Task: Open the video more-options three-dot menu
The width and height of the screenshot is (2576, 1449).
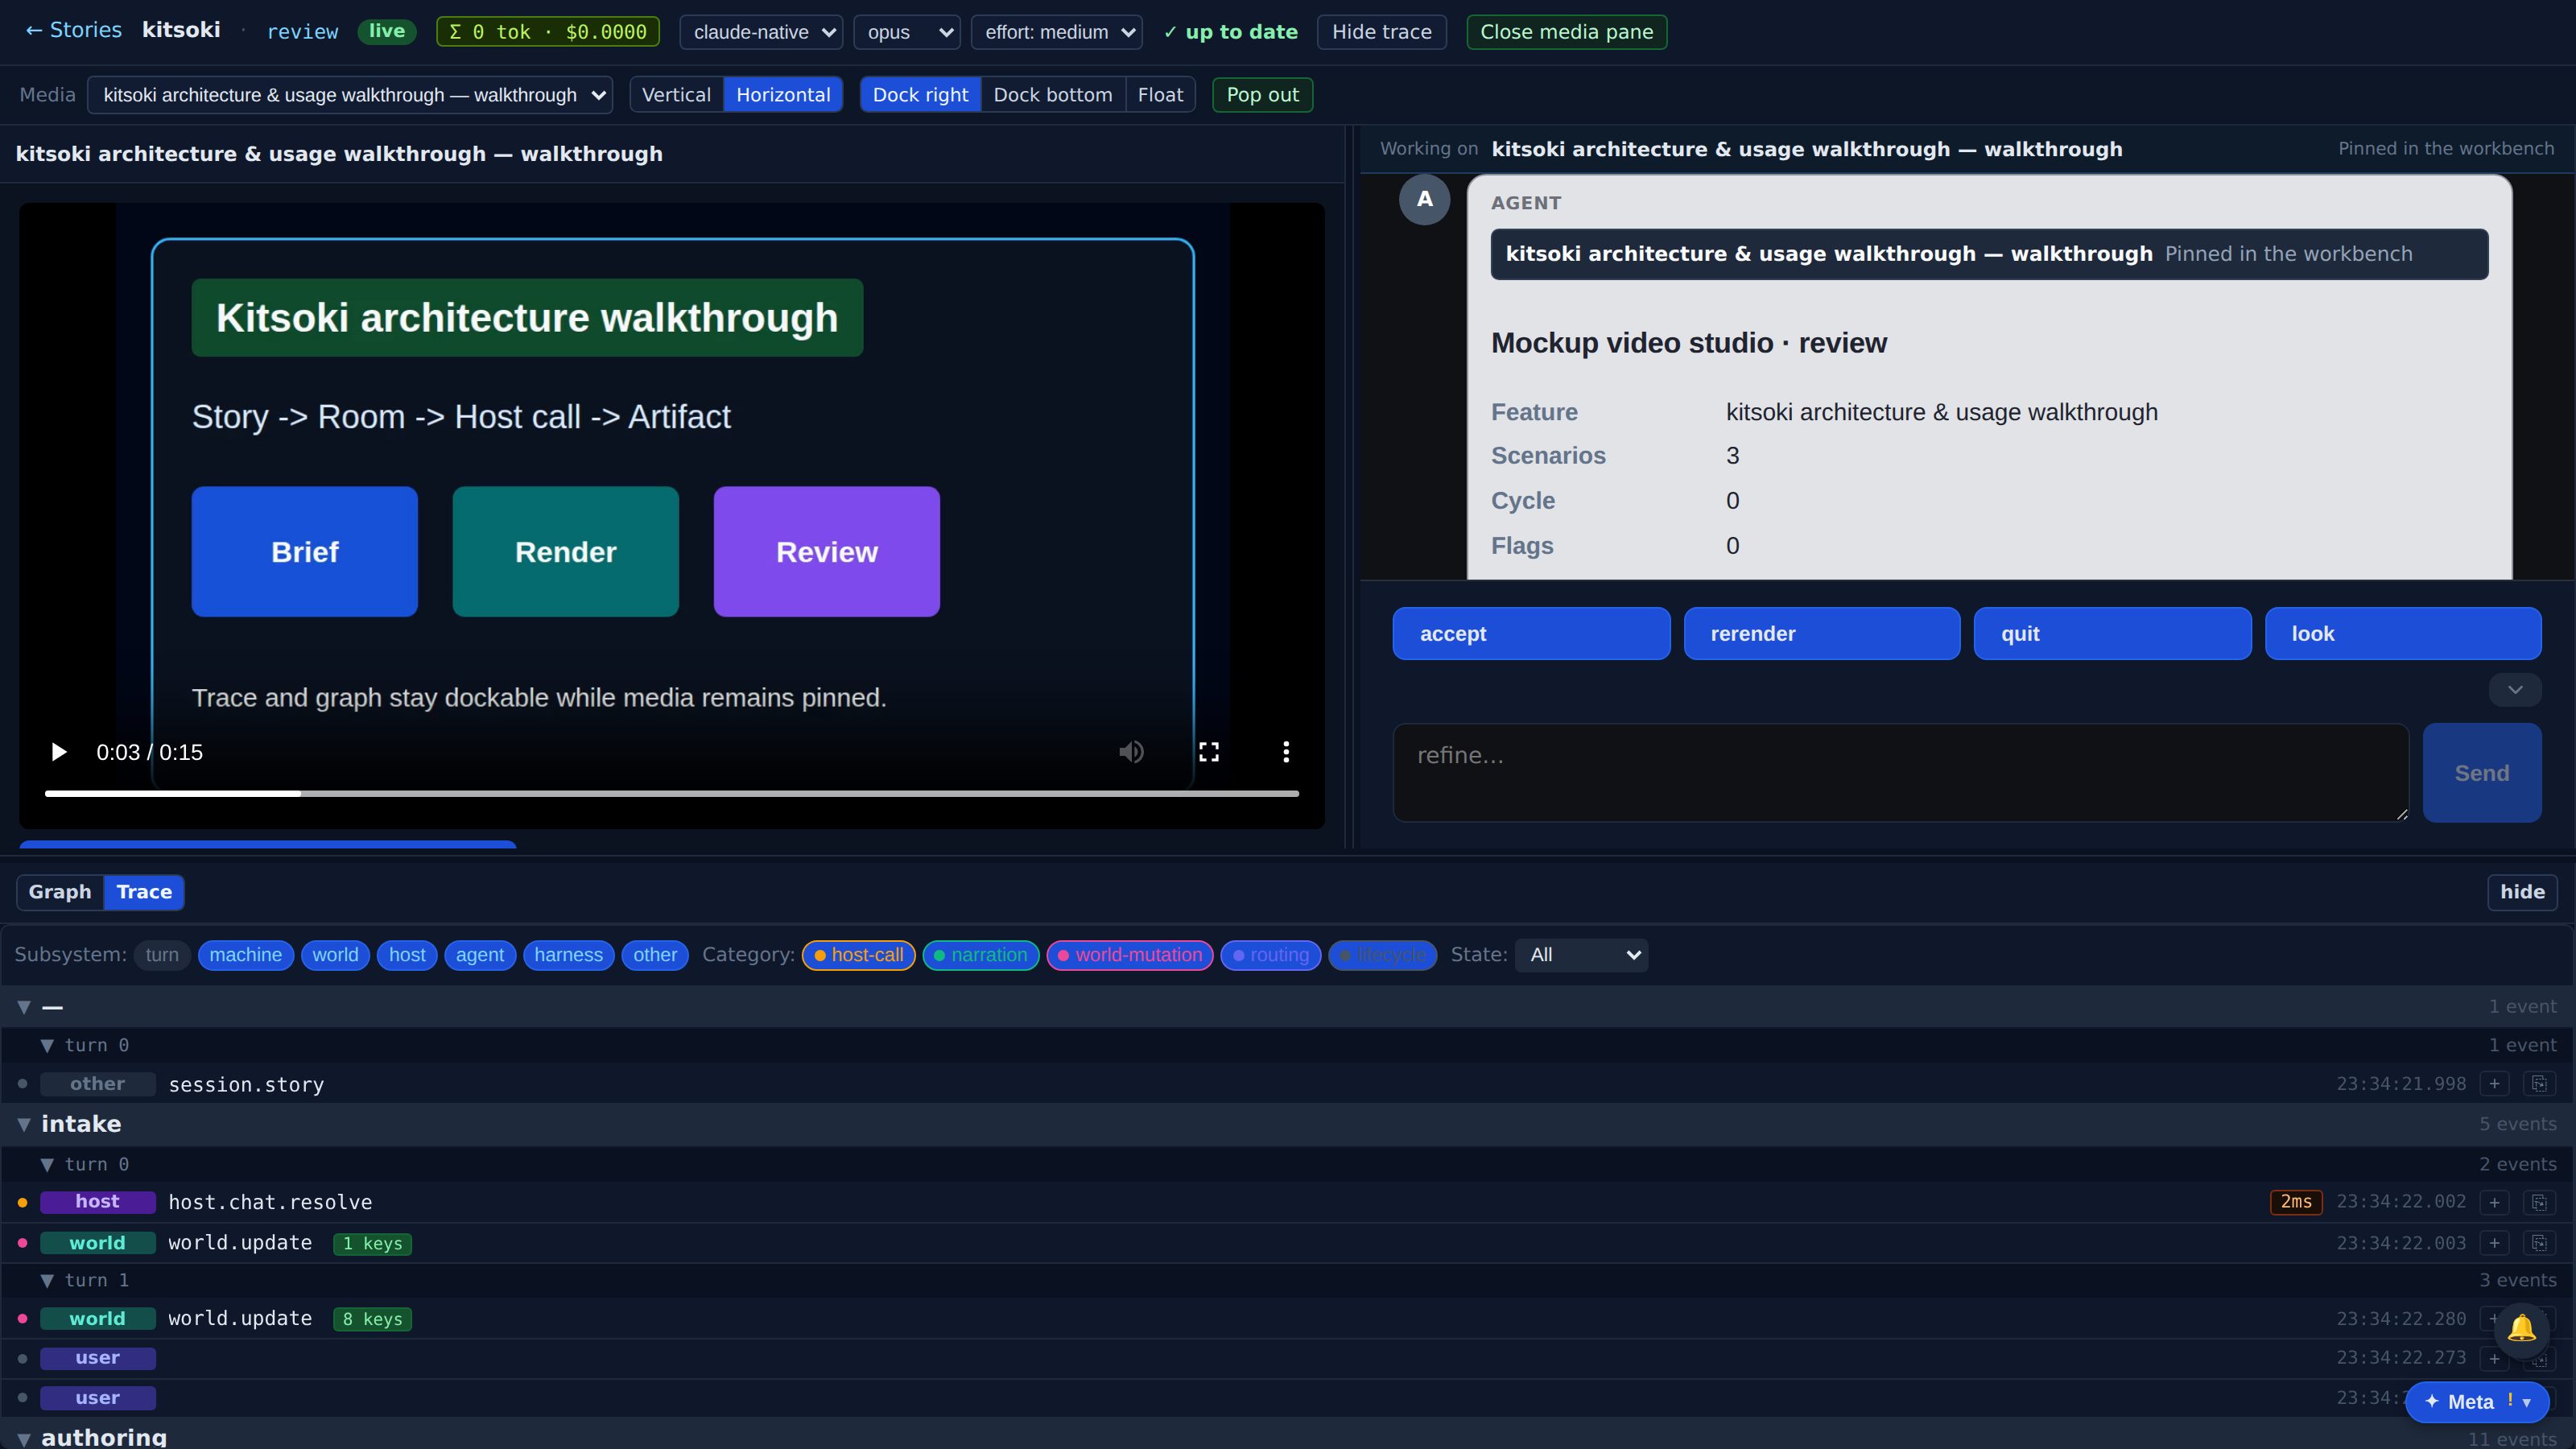Action: 1286,752
